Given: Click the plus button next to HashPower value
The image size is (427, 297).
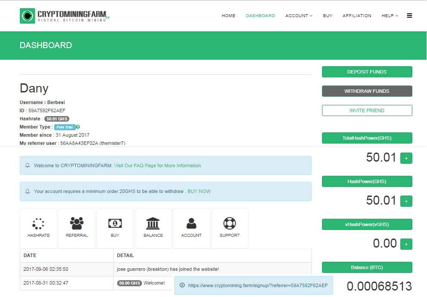Looking at the screenshot, I should tap(406, 201).
